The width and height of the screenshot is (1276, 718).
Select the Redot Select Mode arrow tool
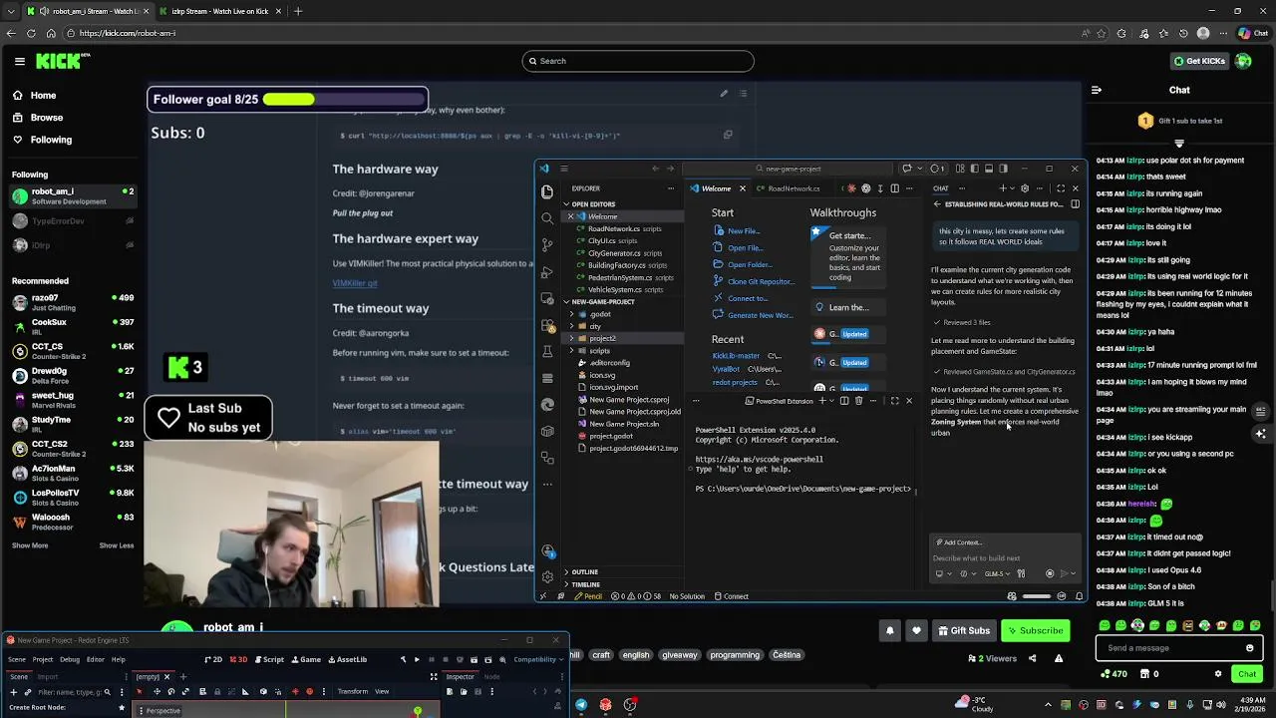tap(139, 691)
